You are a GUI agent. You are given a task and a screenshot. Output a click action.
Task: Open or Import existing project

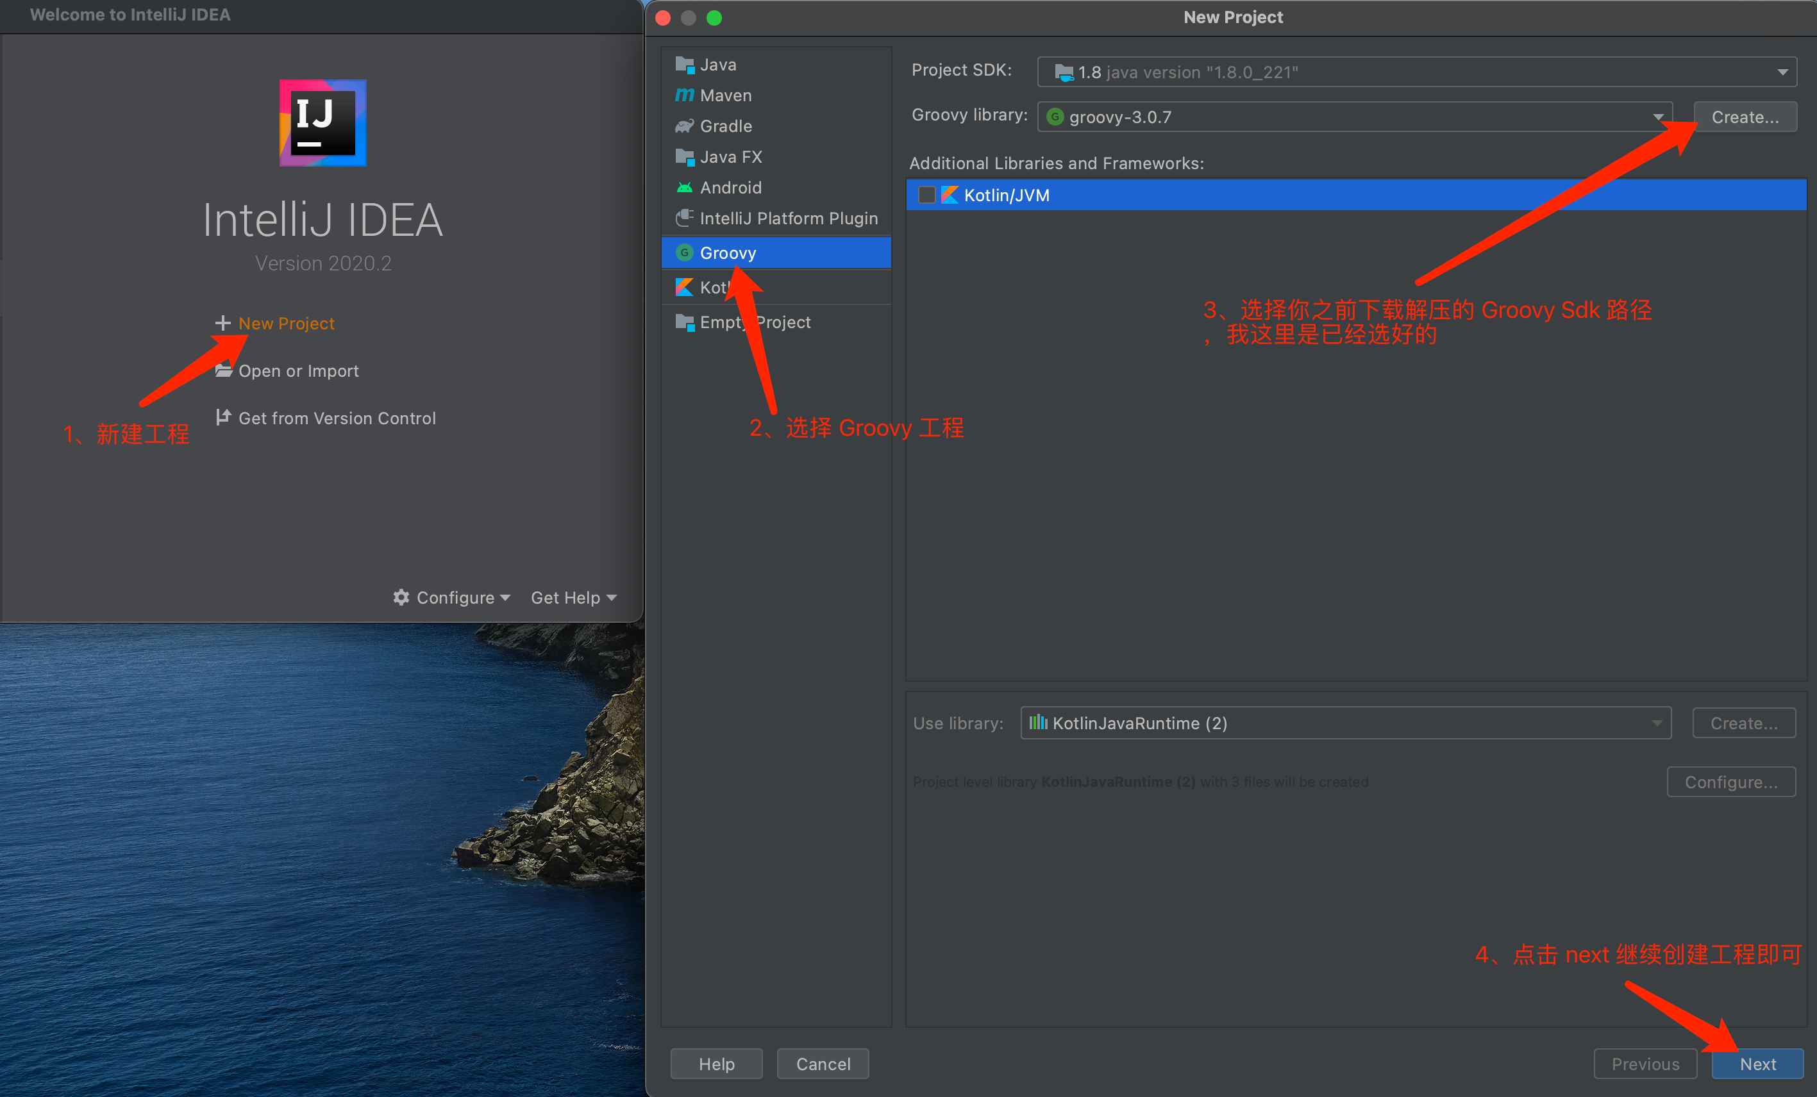[x=297, y=371]
